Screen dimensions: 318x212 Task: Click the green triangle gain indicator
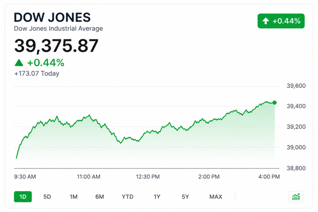click(19, 63)
